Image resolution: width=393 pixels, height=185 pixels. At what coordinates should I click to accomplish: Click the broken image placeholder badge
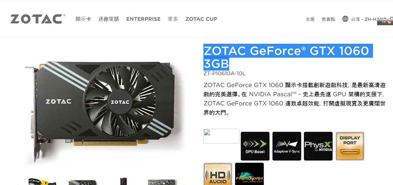(x=221, y=136)
